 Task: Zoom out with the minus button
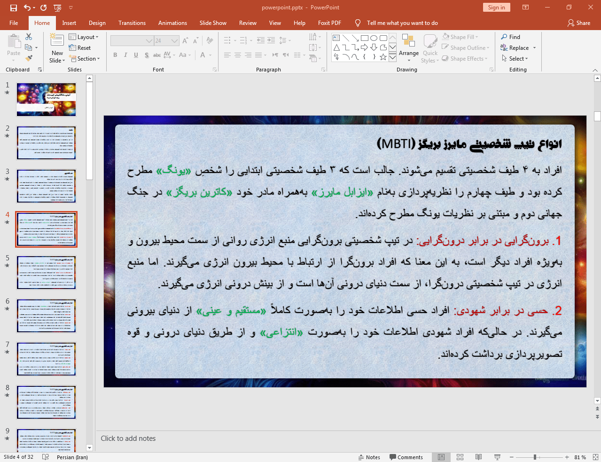click(512, 457)
